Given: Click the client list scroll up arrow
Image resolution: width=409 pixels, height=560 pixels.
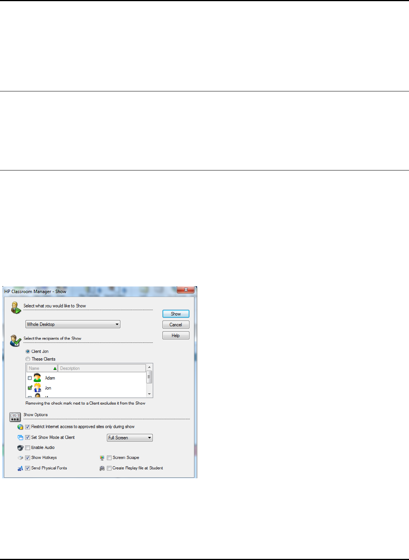Looking at the screenshot, I should 149,367.
